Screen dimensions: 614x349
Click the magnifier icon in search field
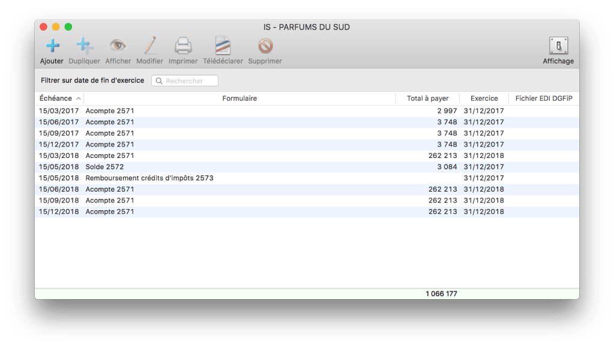click(159, 81)
